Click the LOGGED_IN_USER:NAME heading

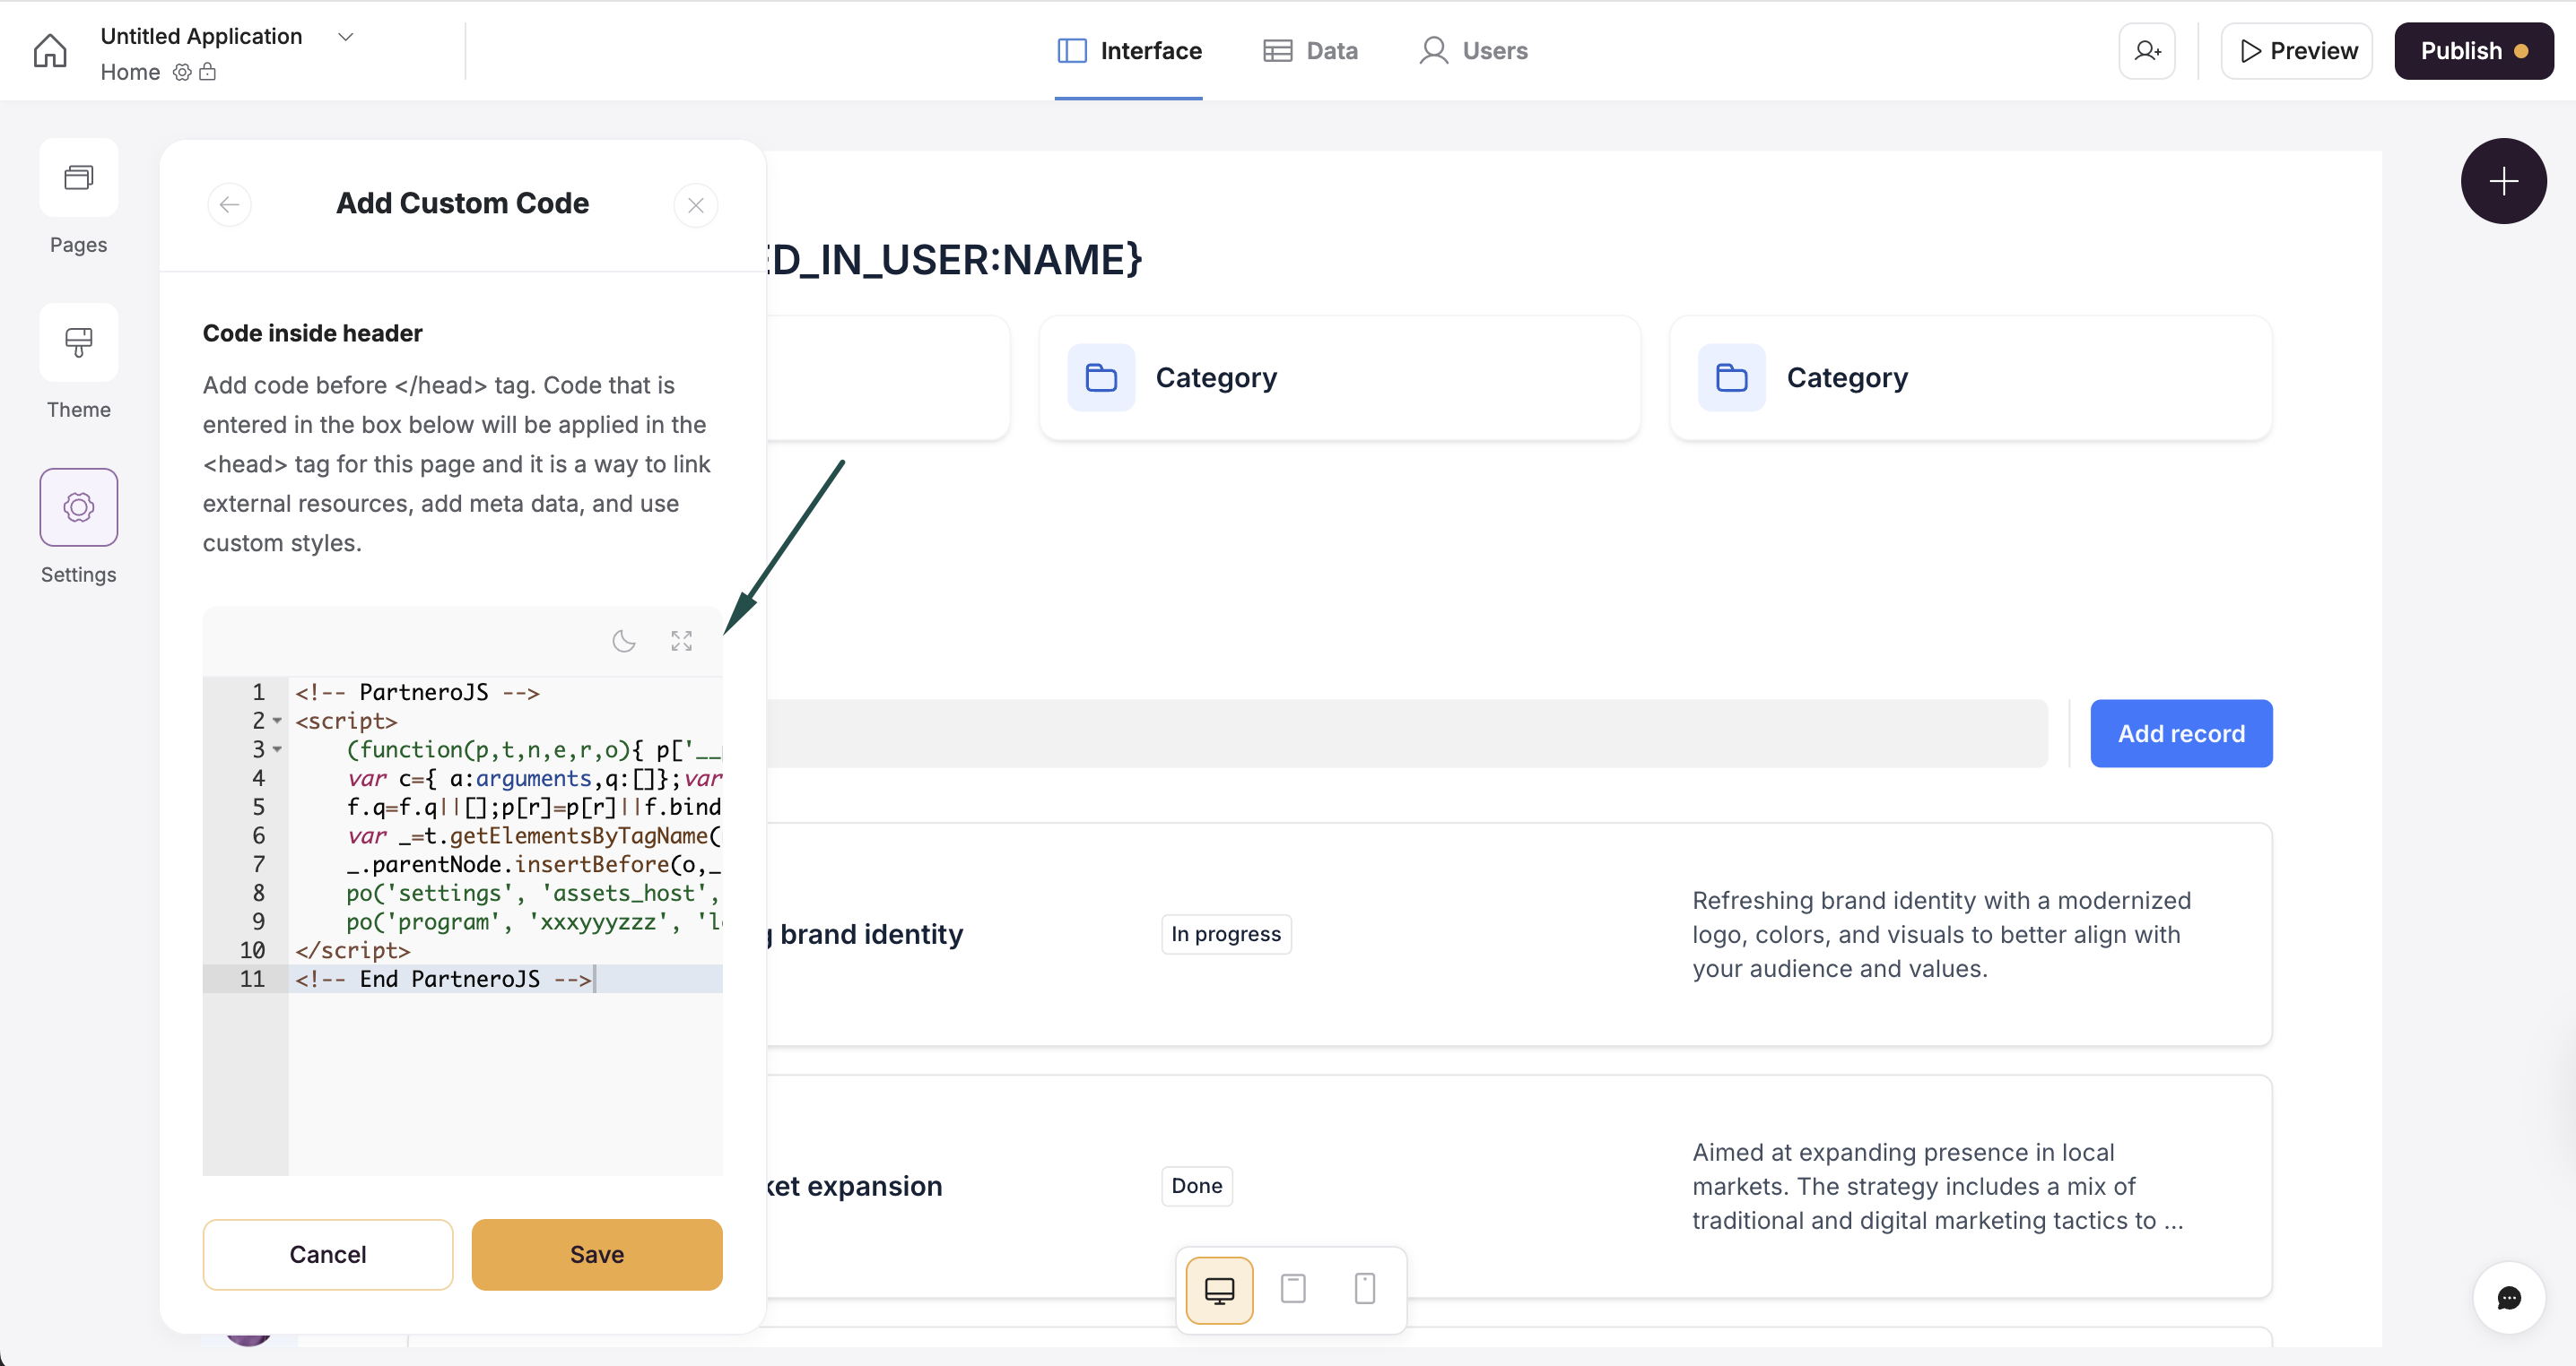(x=955, y=260)
